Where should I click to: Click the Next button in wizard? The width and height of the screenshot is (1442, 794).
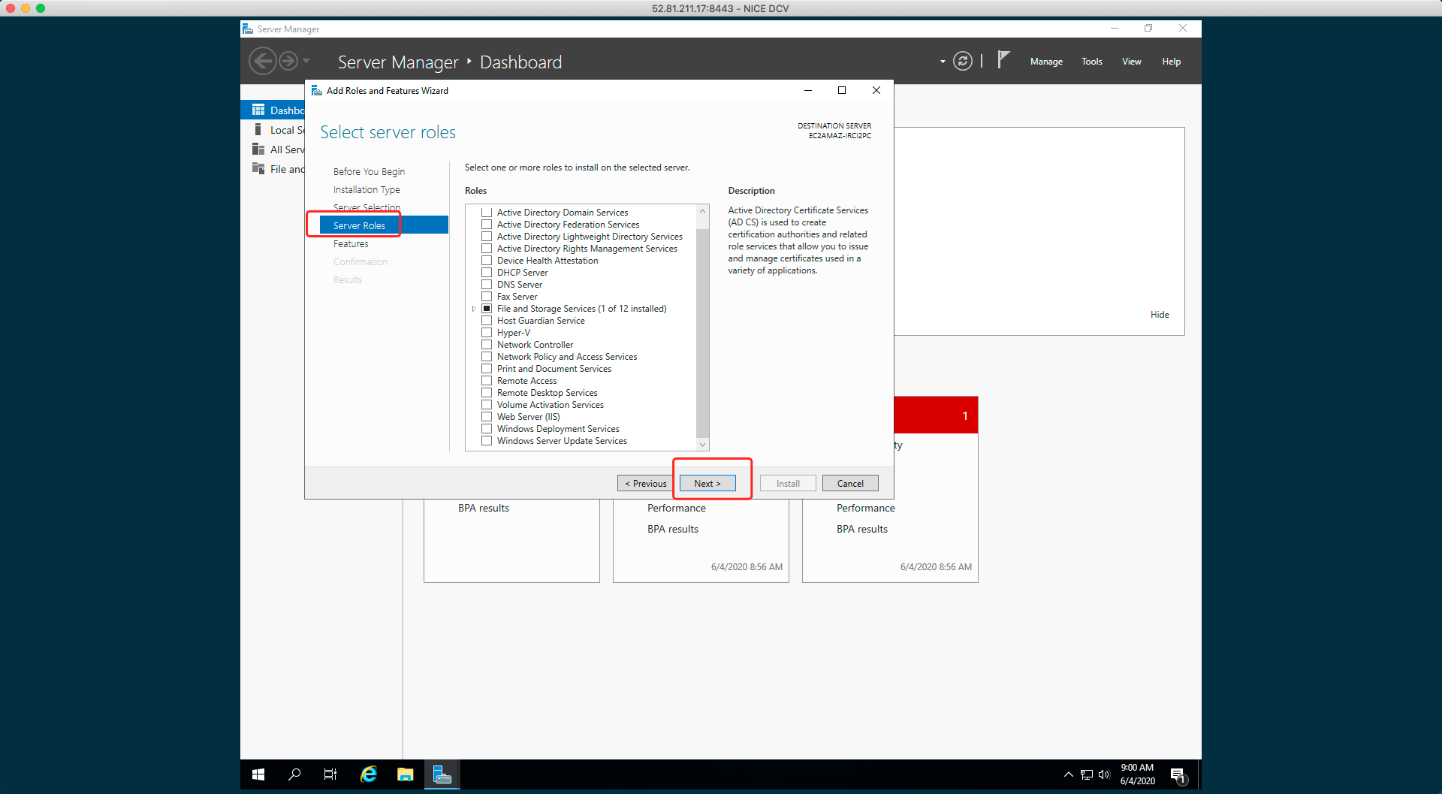707,484
